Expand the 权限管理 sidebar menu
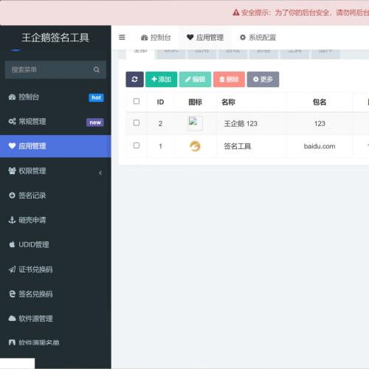Screen dimensions: 369x369 tap(55, 171)
